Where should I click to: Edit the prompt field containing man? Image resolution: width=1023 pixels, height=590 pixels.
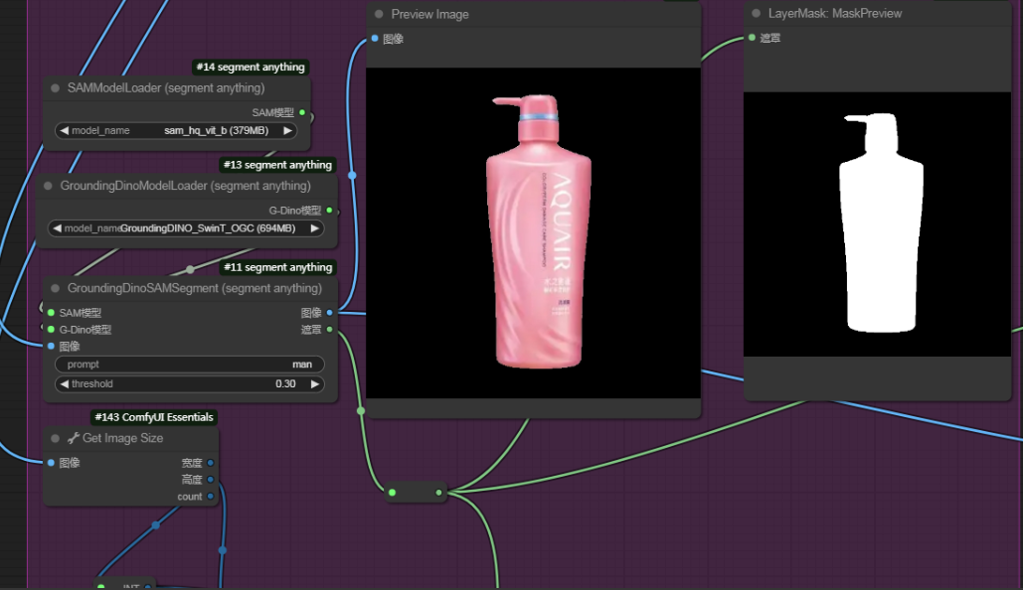pos(189,365)
